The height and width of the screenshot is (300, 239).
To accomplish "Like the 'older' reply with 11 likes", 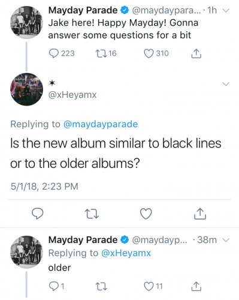I will coord(149,287).
